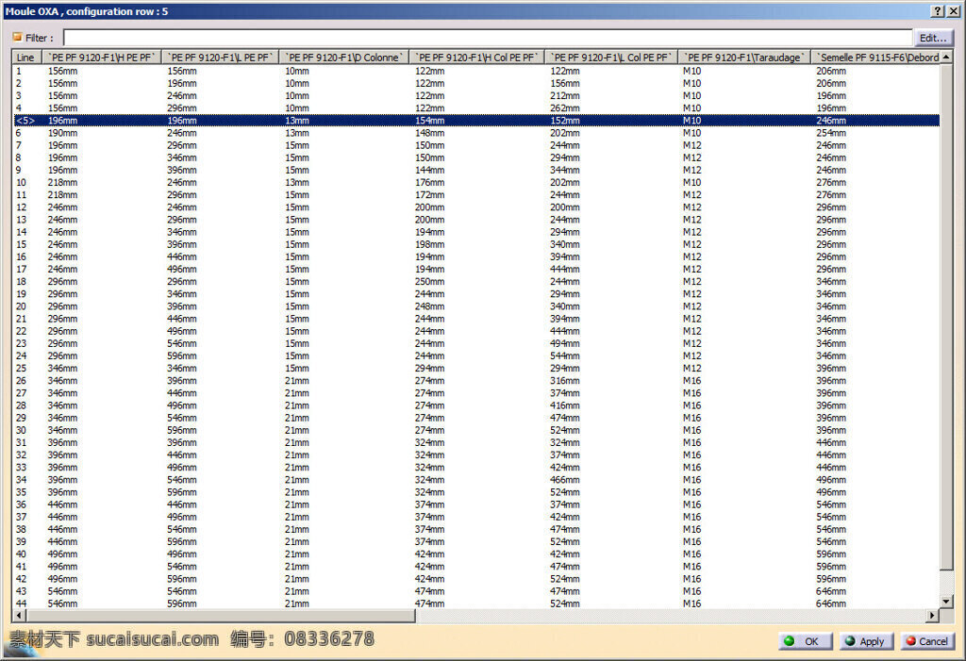
Task: Click the question mark help button in title bar
Action: 938,11
